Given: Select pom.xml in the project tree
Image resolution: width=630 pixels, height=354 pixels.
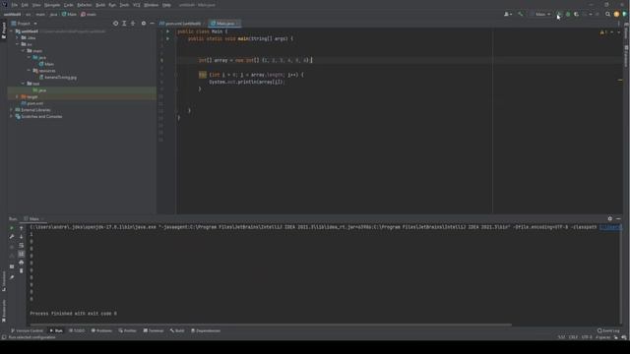Looking at the screenshot, I should pos(32,103).
